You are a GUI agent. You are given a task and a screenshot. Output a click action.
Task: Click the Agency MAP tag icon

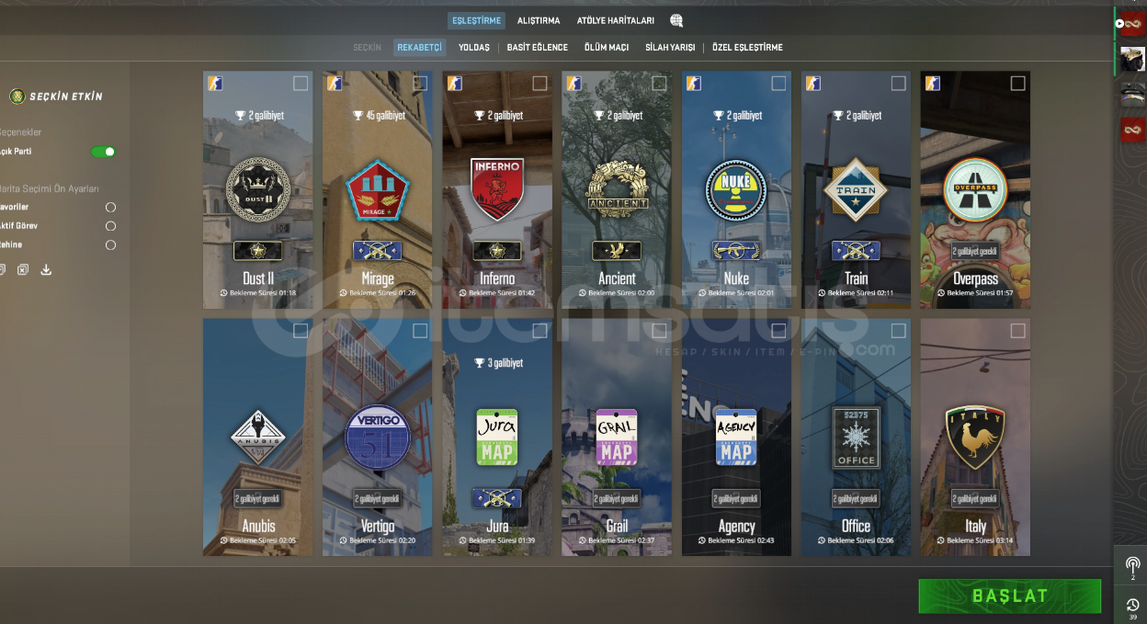tap(736, 437)
